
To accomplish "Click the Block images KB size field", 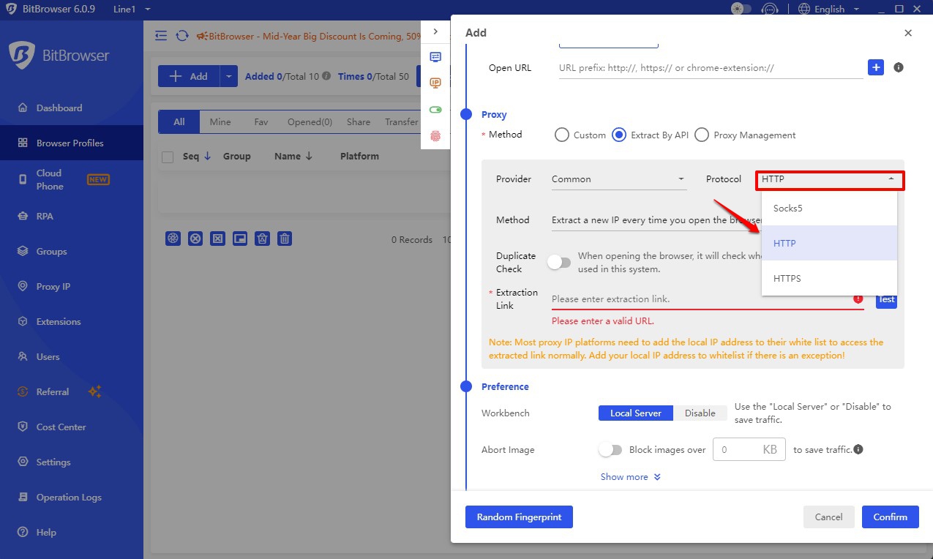I will coord(749,450).
